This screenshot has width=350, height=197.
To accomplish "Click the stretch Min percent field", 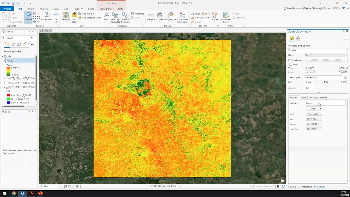I will pyautogui.click(x=308, y=82).
